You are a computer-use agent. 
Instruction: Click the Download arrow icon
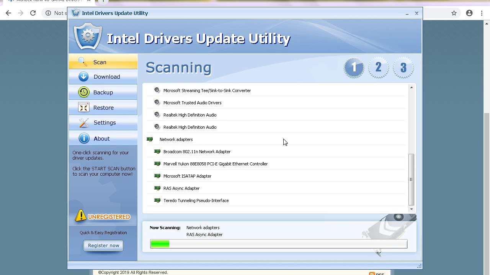(83, 76)
